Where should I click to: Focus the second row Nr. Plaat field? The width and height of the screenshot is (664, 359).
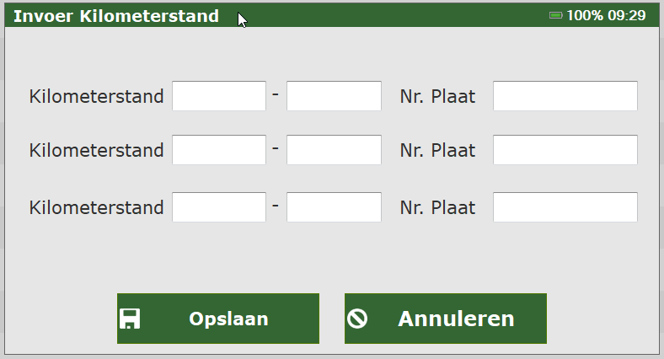tap(565, 150)
